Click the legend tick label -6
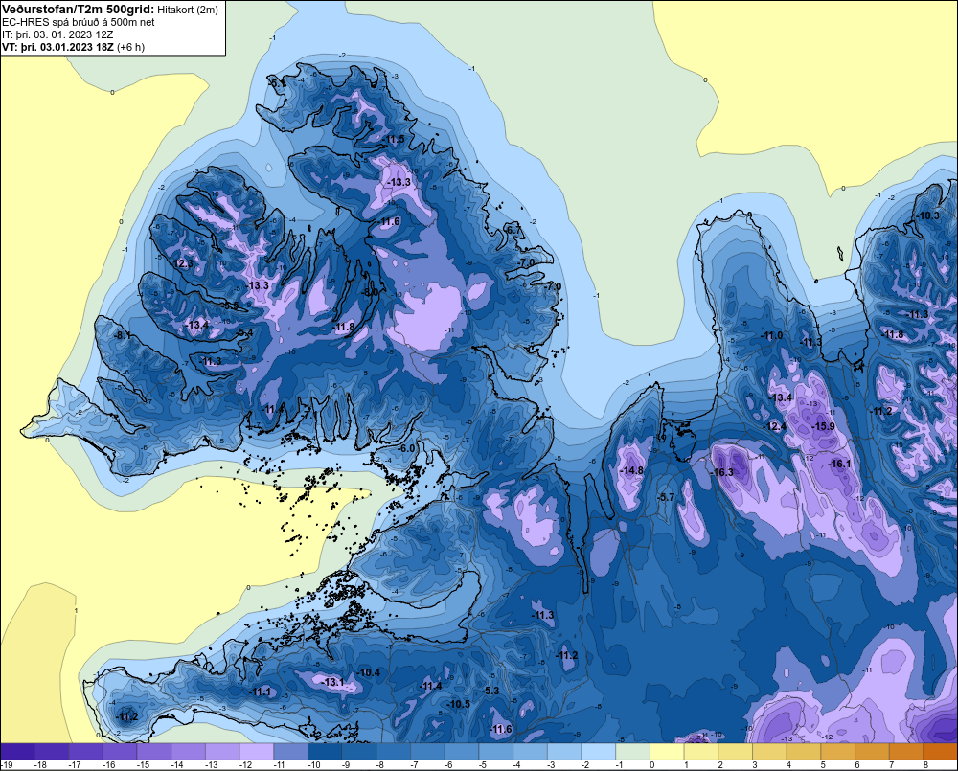The image size is (958, 771). coord(450,765)
